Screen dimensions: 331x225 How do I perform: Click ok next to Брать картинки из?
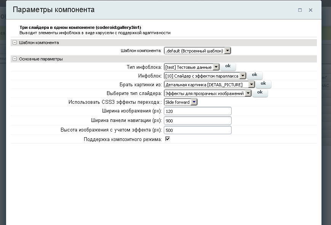(x=263, y=84)
